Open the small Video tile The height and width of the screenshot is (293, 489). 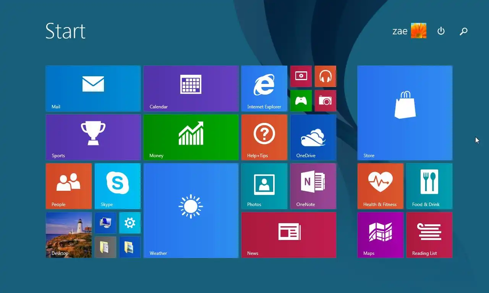[x=301, y=76]
